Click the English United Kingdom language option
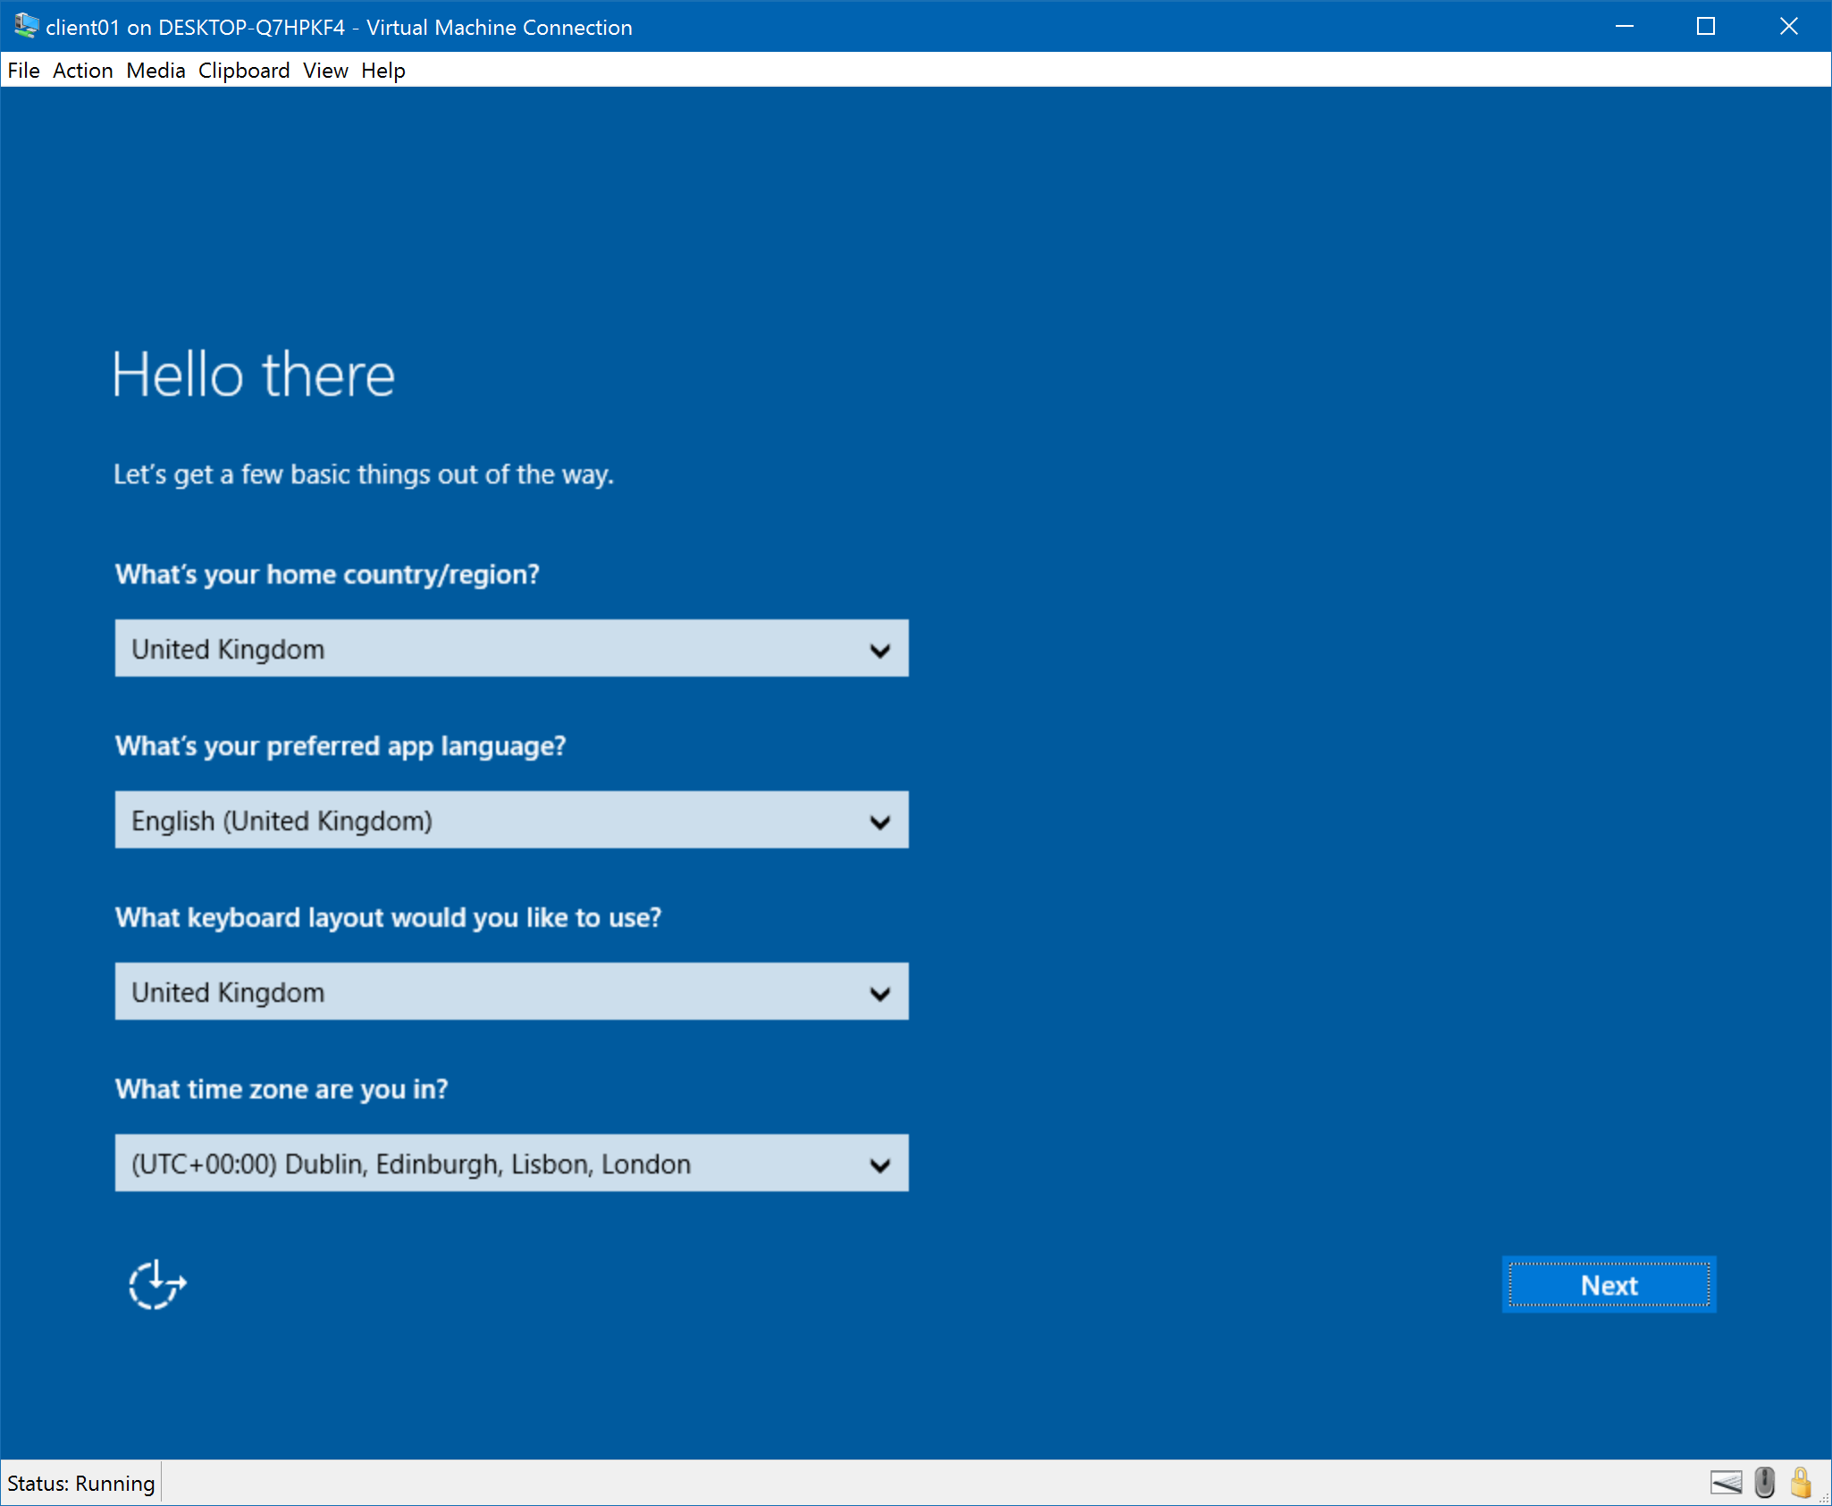The image size is (1832, 1506). click(x=511, y=820)
